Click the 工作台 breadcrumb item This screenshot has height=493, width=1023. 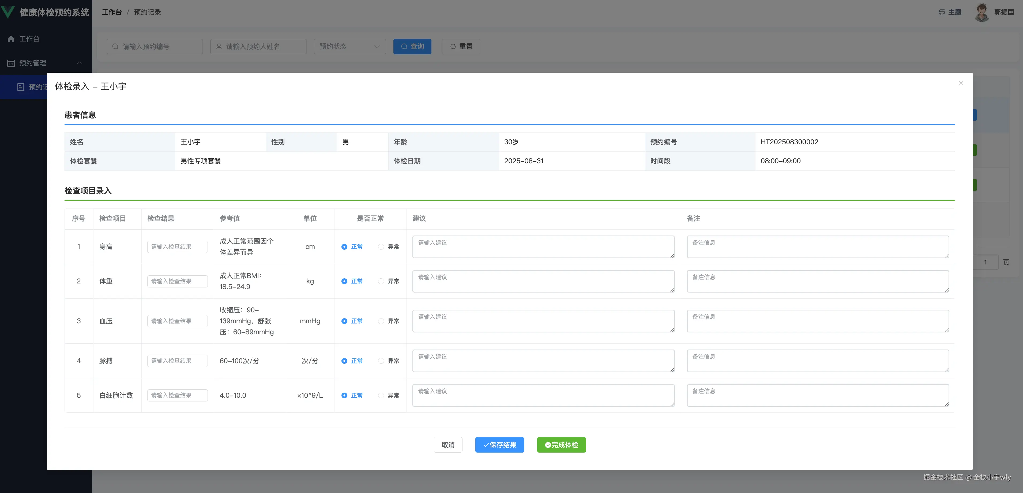click(112, 12)
